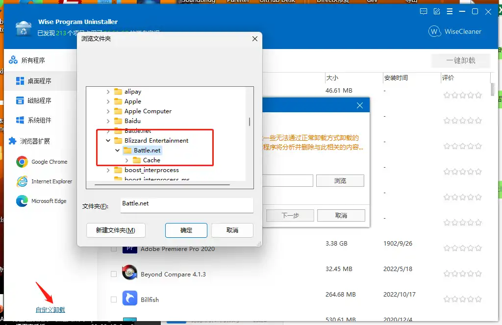Click the Billfish app icon
Viewport: 502px width, 325px height.
point(129,298)
